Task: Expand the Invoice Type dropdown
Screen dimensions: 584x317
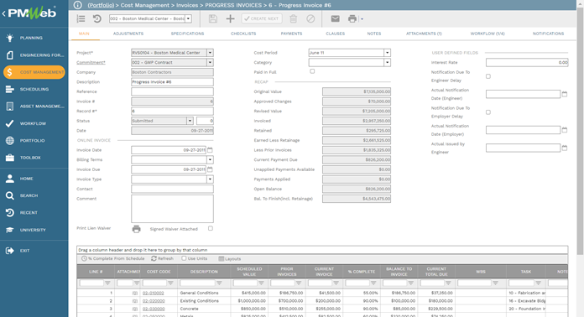Action: pyautogui.click(x=210, y=179)
